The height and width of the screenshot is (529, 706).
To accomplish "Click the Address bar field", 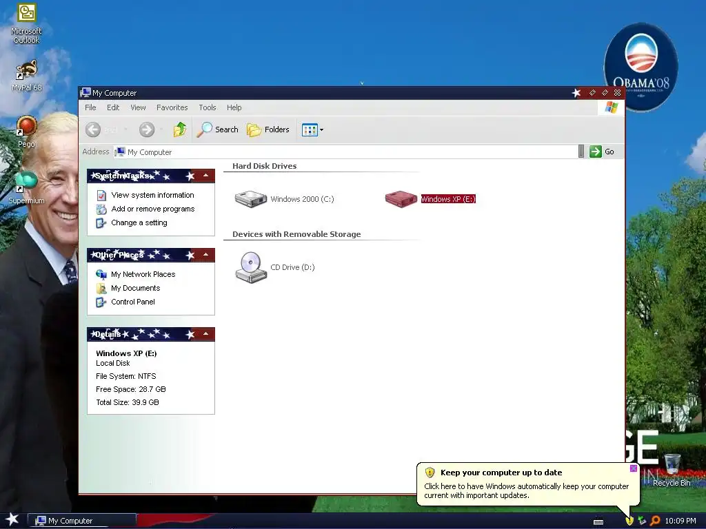I will 345,152.
